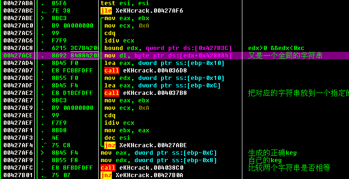Select 'idiv ecx' on row 00427AEF

click(119, 123)
